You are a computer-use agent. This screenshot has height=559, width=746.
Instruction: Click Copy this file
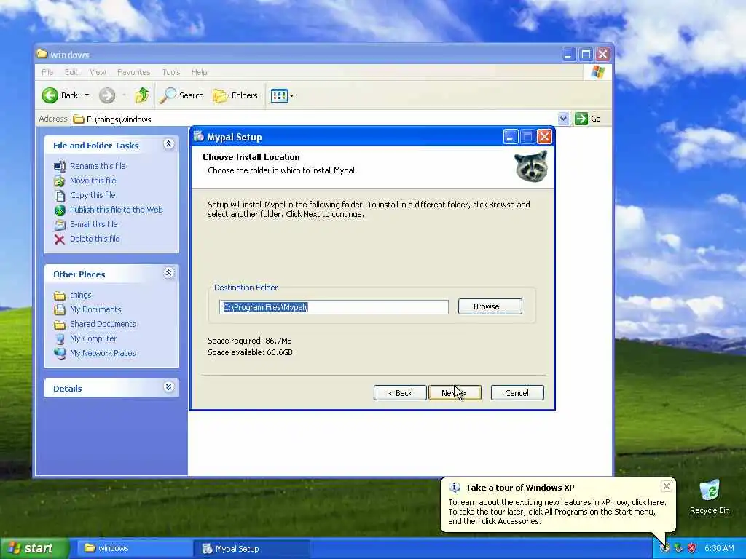click(x=93, y=195)
